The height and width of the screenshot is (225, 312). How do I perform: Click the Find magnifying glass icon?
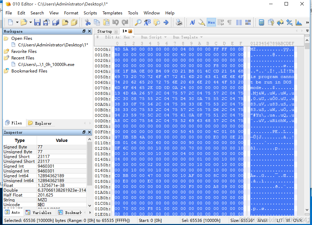pyautogui.click(x=138, y=22)
